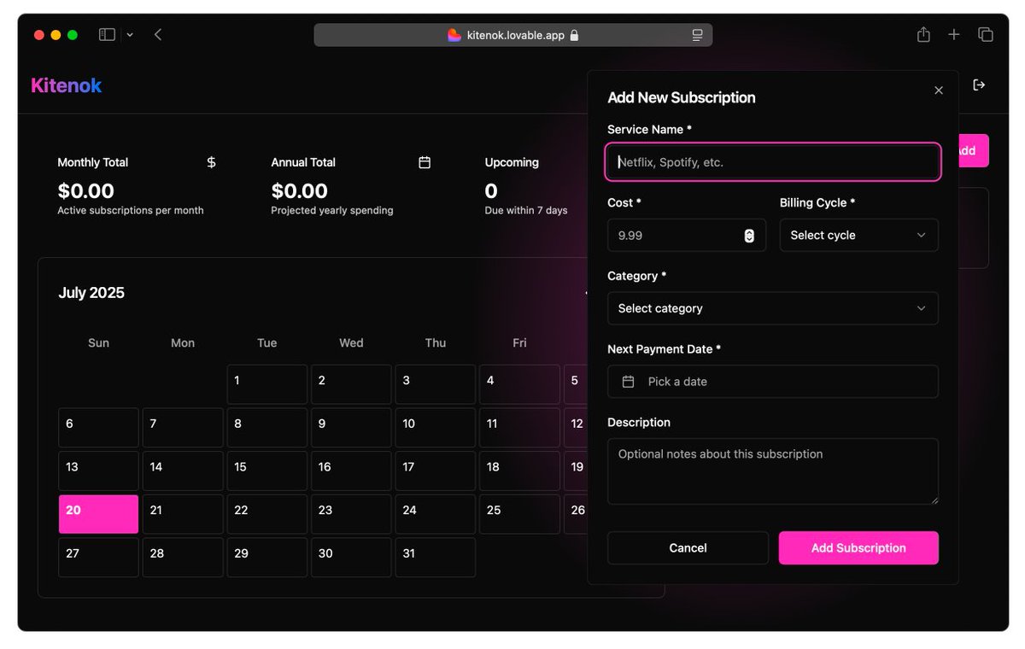Image resolution: width=1025 pixels, height=649 pixels.
Task: Close the Add New Subscription dialog
Action: [939, 91]
